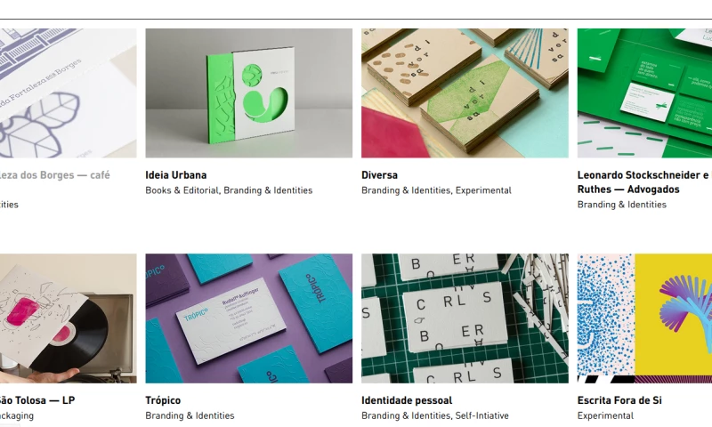The height and width of the screenshot is (427, 712).
Task: Open the Escrita Fora de Si thumbnail
Action: (x=644, y=318)
